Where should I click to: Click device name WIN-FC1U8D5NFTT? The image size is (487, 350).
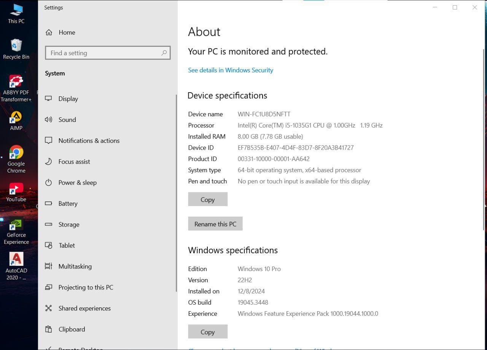[x=264, y=114]
